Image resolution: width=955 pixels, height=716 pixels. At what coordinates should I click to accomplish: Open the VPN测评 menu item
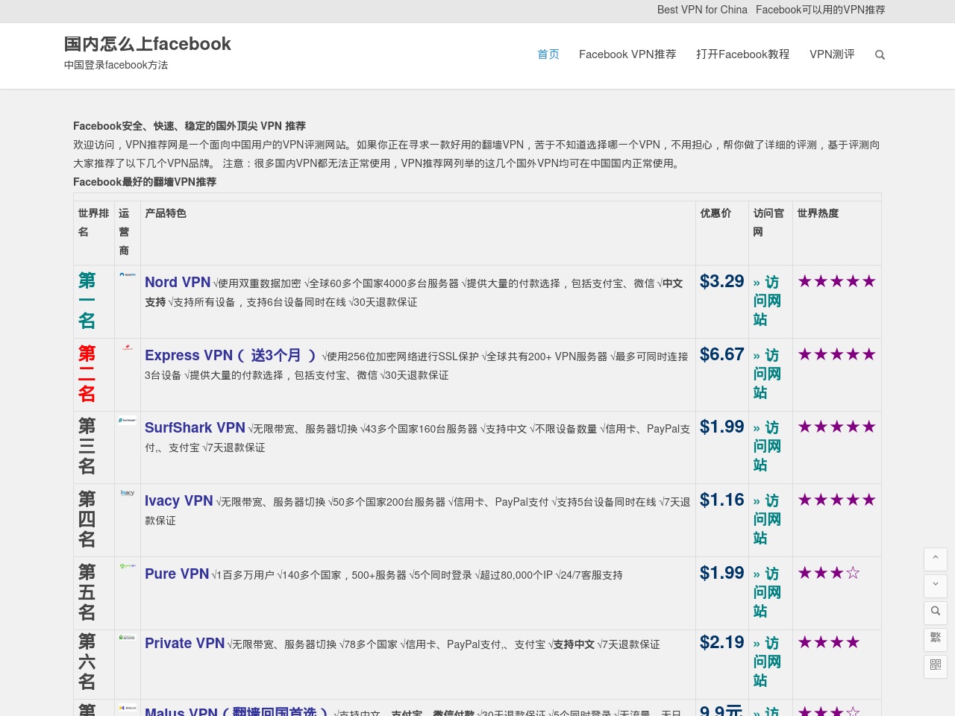(832, 54)
